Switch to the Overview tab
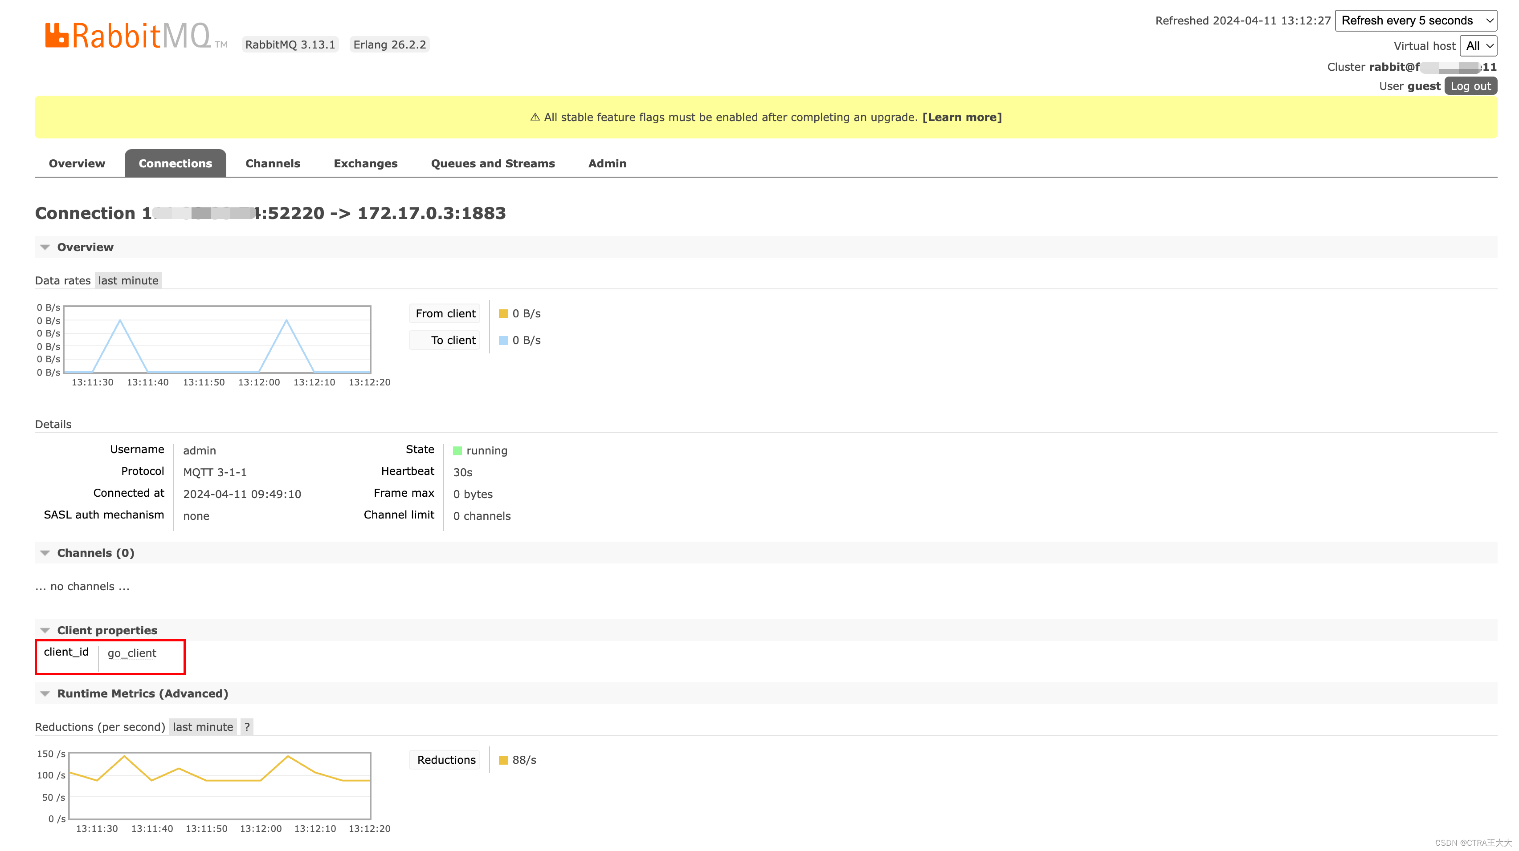 click(77, 163)
